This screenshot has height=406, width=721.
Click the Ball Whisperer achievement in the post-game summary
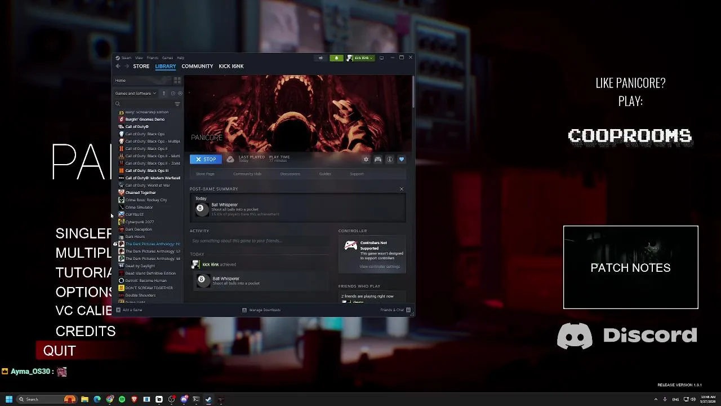point(297,209)
